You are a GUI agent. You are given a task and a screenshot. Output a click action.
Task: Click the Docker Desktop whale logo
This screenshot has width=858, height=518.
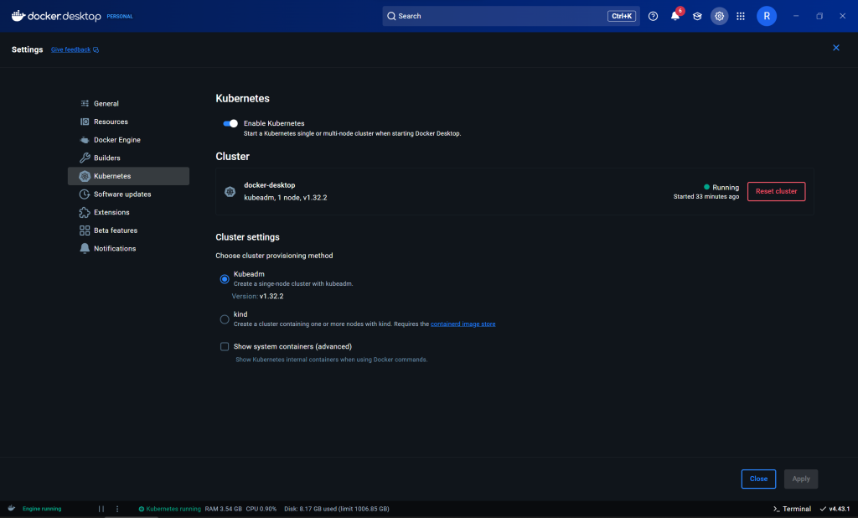[18, 16]
